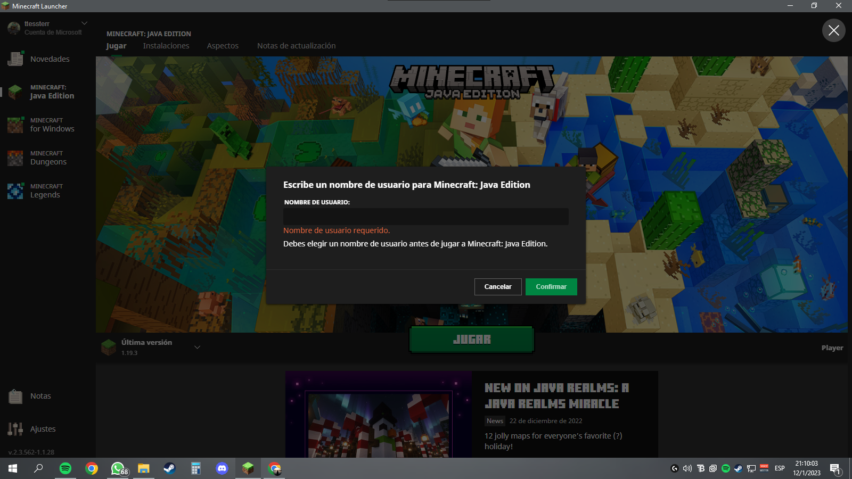Screen dimensions: 852x479
Task: Open the Notas section in sidebar
Action: click(31, 396)
